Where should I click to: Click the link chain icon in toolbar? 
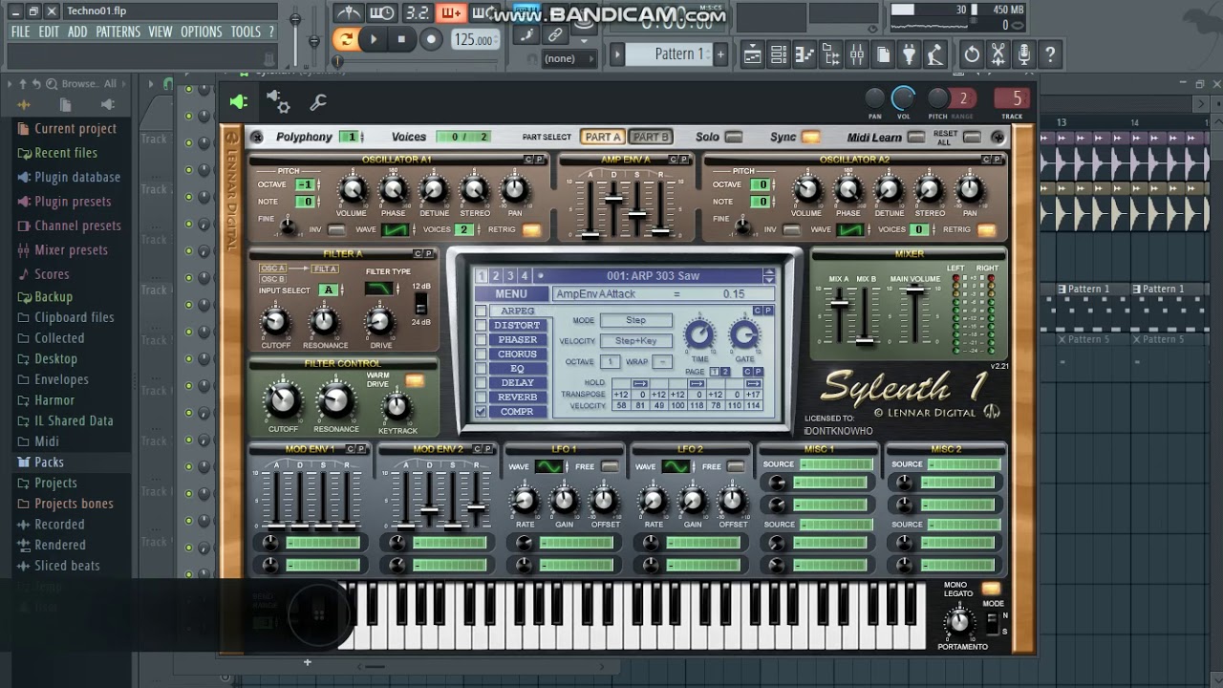click(x=555, y=34)
